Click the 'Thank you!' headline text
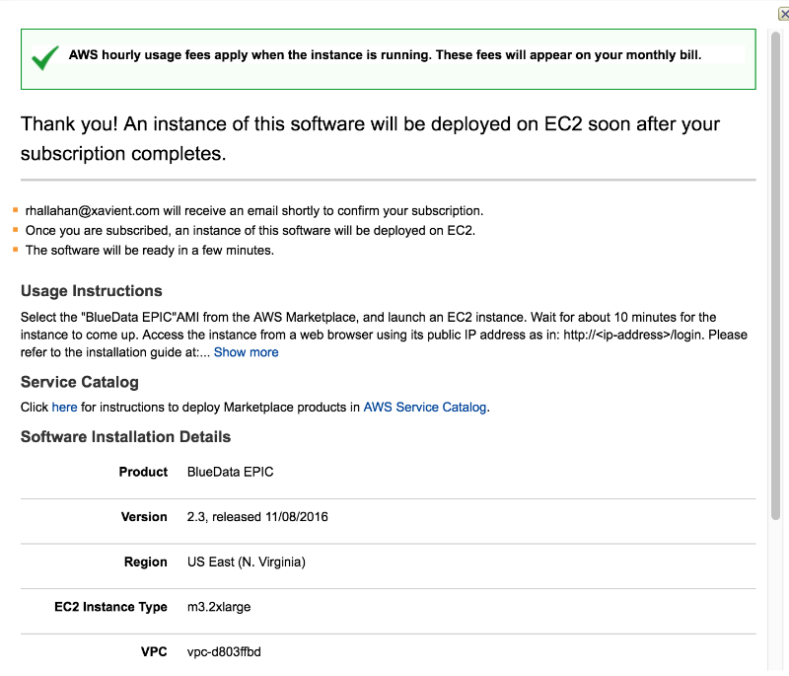Viewport: 789px width, 676px height. (371, 138)
